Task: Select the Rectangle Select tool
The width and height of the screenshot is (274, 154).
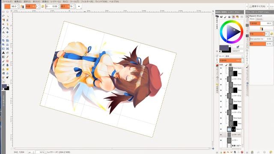Action: pyautogui.click(x=3, y=12)
